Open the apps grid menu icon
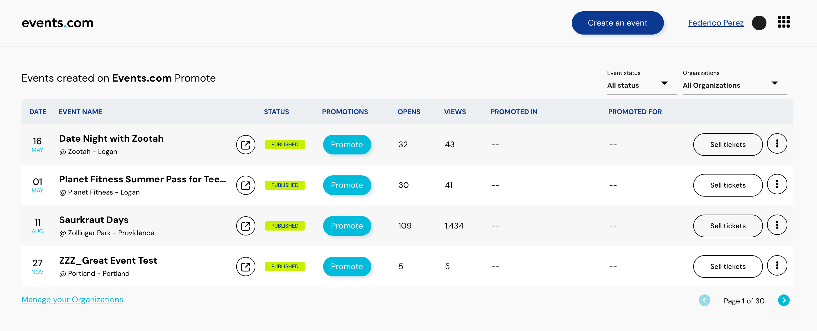 click(783, 22)
